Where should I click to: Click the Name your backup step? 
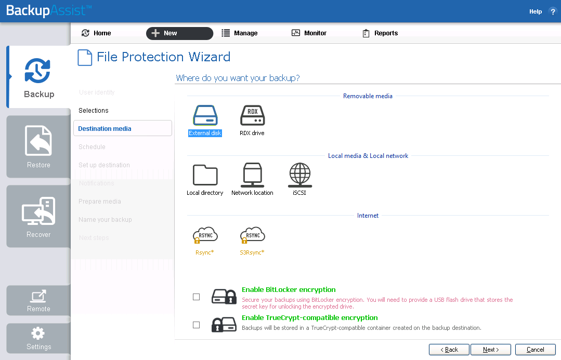pyautogui.click(x=105, y=220)
